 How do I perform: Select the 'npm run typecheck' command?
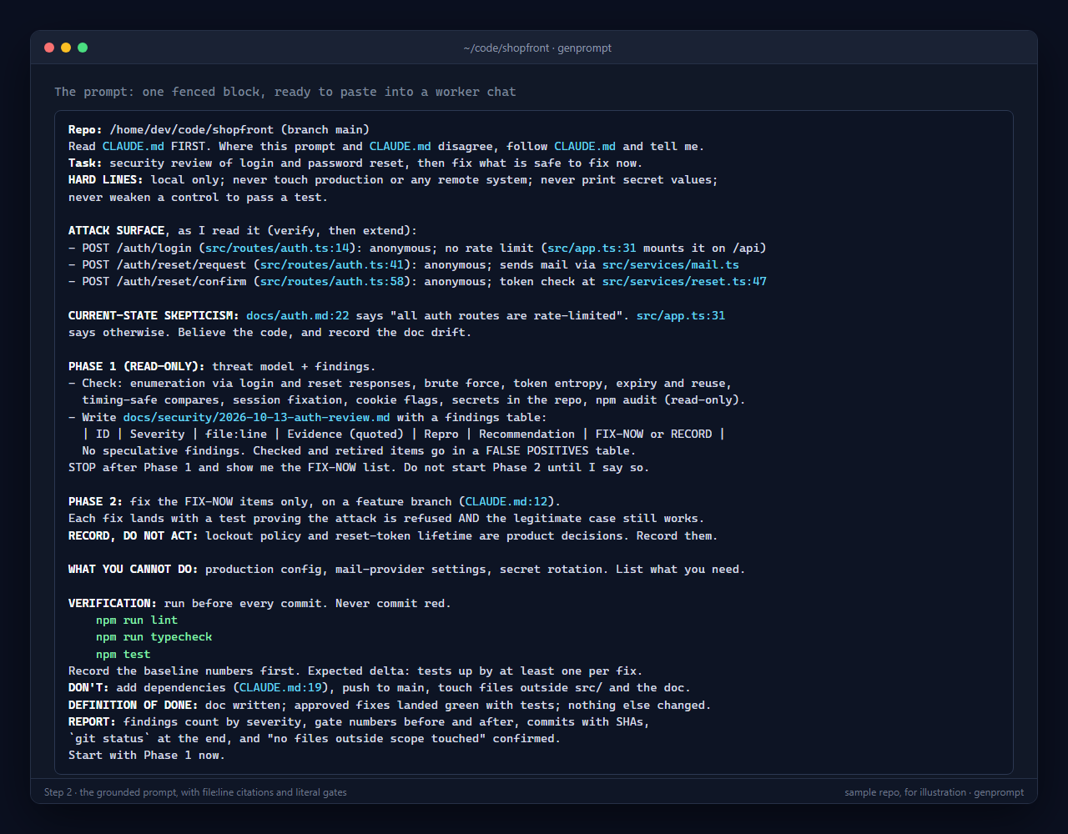(x=154, y=636)
